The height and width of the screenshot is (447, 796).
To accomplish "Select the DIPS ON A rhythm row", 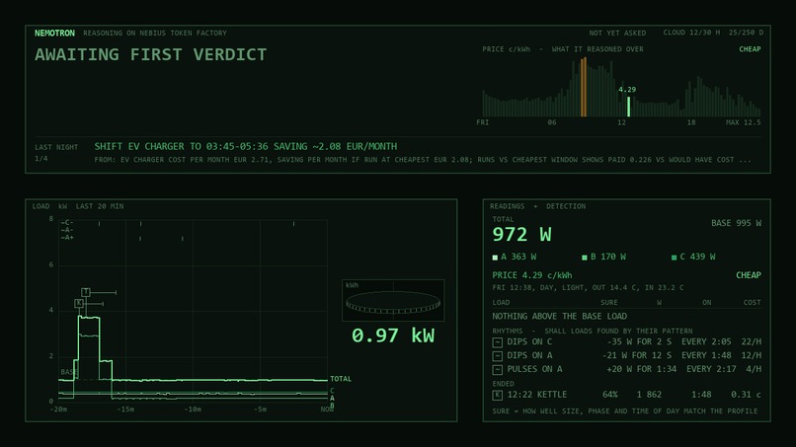I will (626, 355).
